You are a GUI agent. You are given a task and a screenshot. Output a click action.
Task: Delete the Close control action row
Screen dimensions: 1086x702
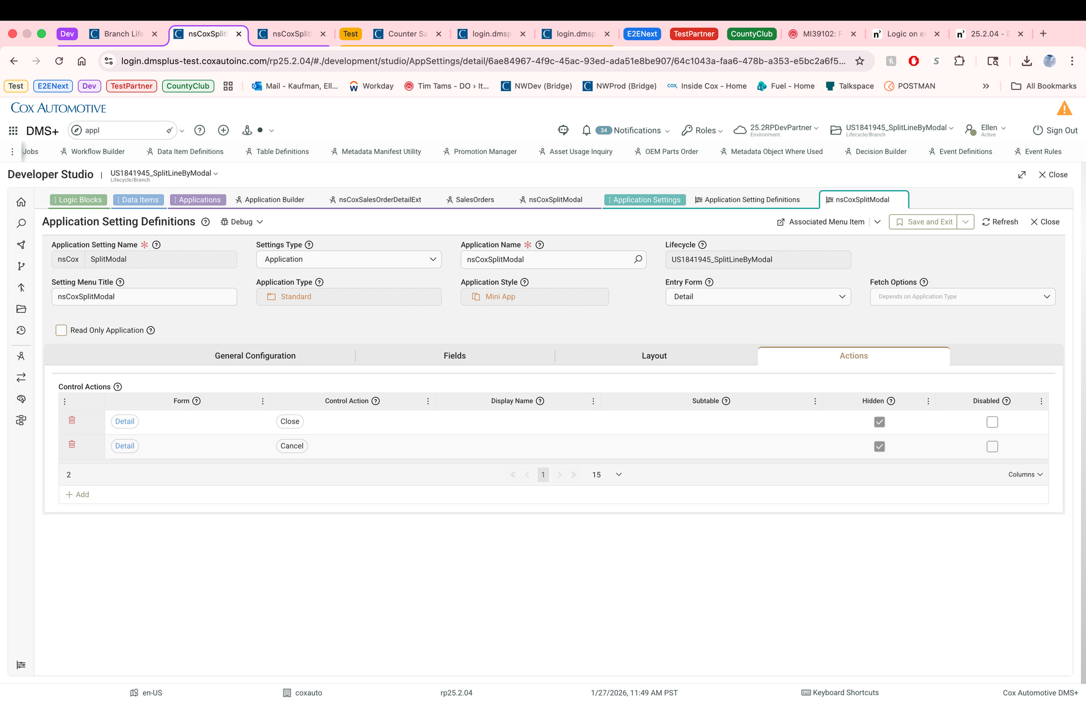[72, 420]
